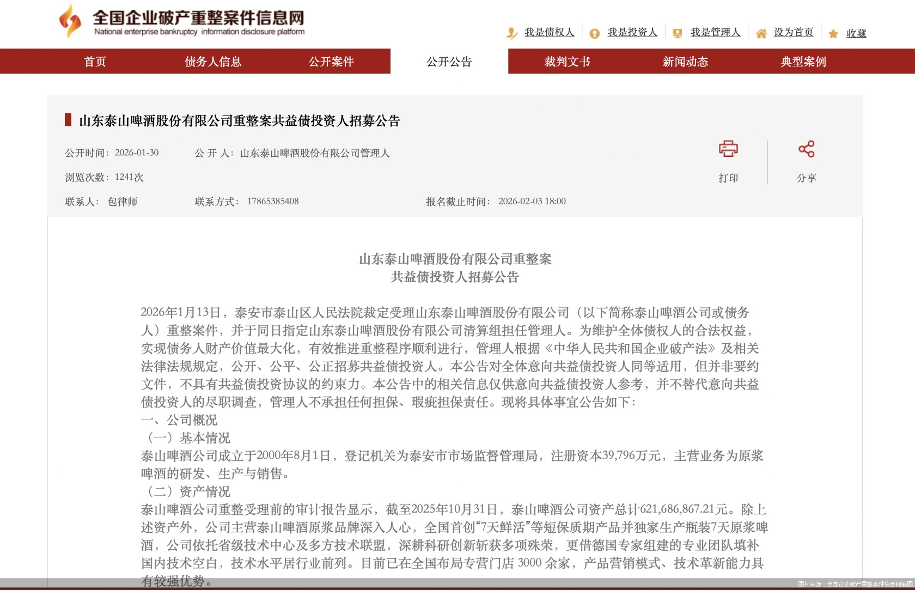915x590 pixels.
Task: Open the share icon 分享
Action: click(x=807, y=148)
